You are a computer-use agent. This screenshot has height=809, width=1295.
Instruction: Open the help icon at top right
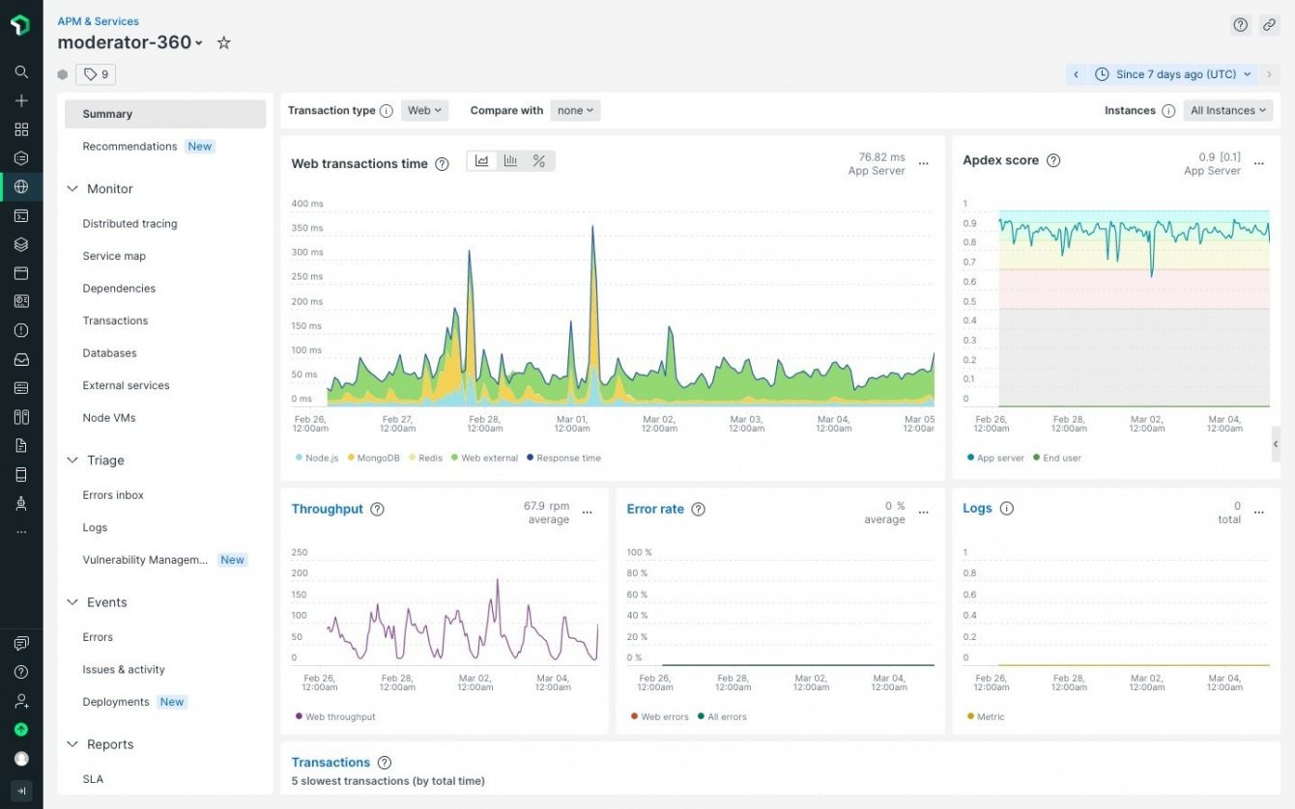(1240, 25)
